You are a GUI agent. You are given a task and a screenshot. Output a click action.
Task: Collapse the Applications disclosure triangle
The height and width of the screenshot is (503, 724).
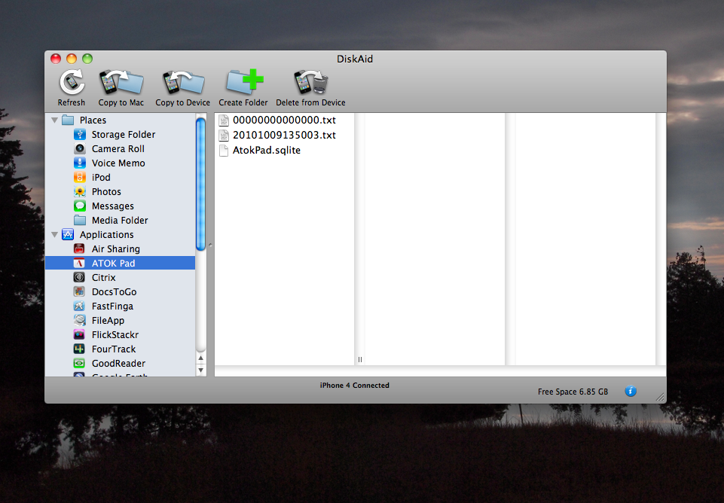coord(54,234)
